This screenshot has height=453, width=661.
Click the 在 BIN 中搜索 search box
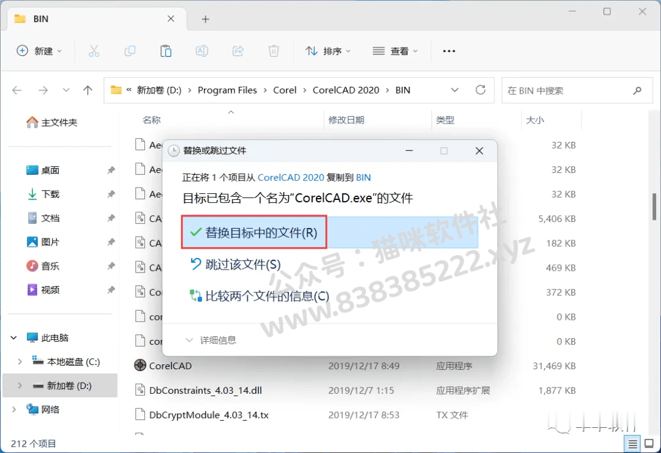tap(577, 90)
